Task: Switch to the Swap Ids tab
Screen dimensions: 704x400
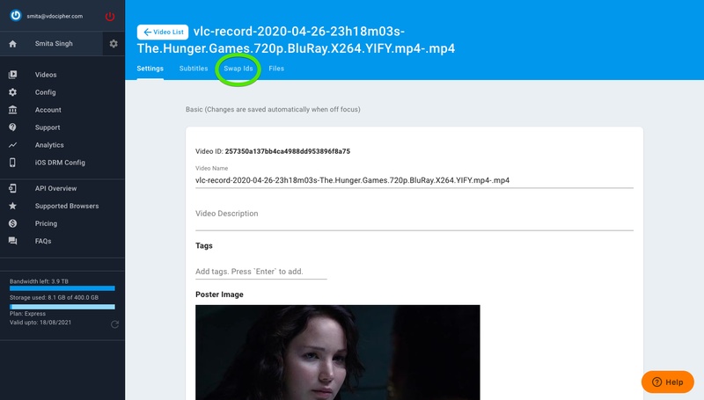Action: coord(238,69)
